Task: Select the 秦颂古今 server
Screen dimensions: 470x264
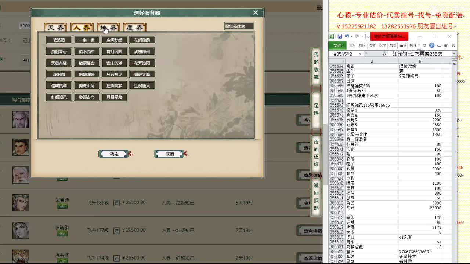Action: click(x=87, y=97)
